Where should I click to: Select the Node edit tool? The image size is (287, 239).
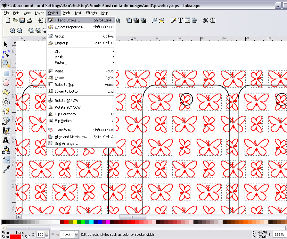[6, 54]
